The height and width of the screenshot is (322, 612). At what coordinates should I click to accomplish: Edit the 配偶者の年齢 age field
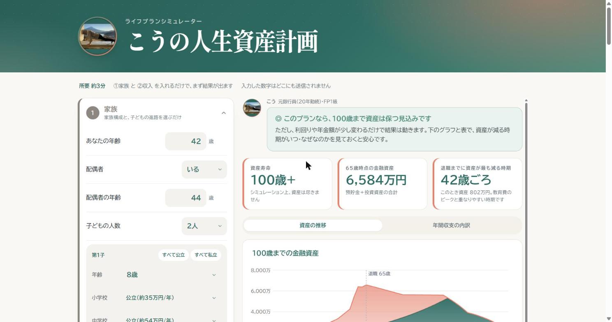[x=185, y=198]
